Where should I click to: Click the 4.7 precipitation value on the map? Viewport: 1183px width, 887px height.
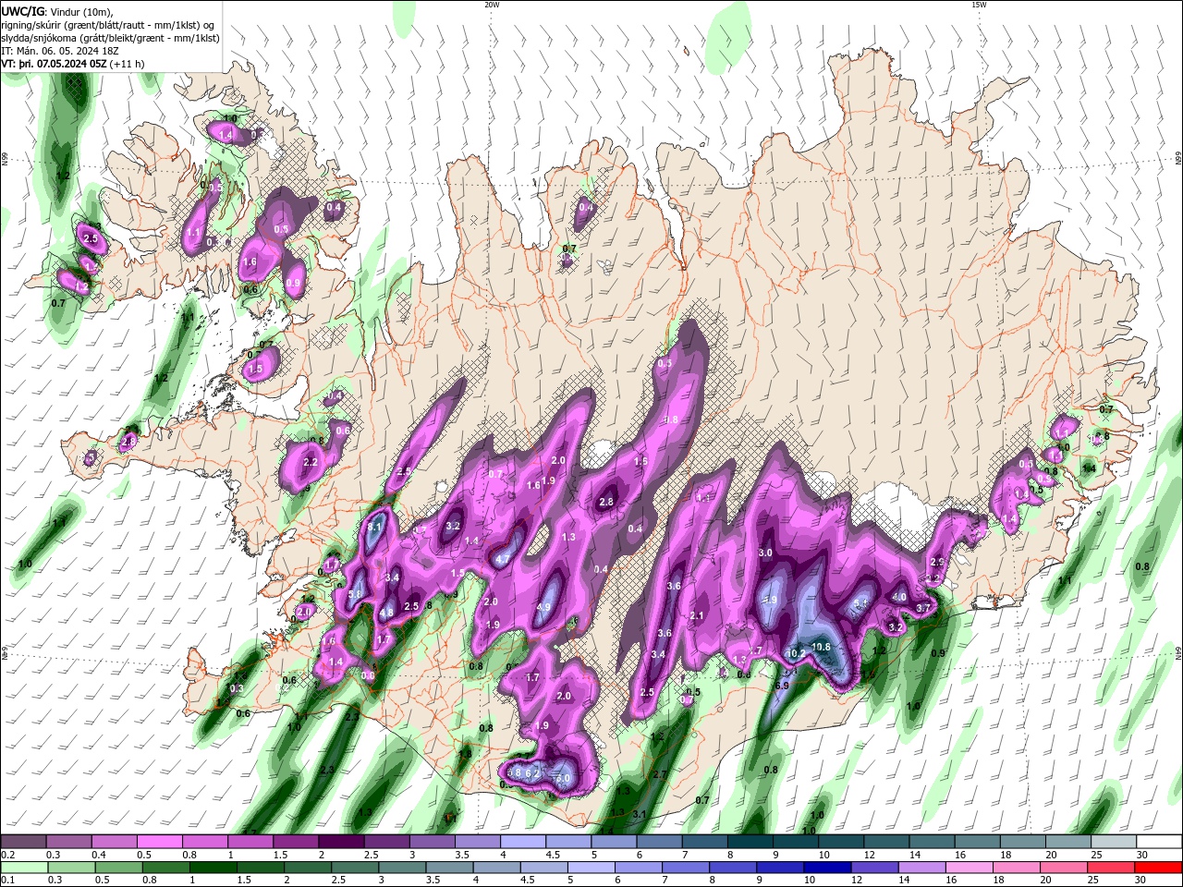point(503,559)
